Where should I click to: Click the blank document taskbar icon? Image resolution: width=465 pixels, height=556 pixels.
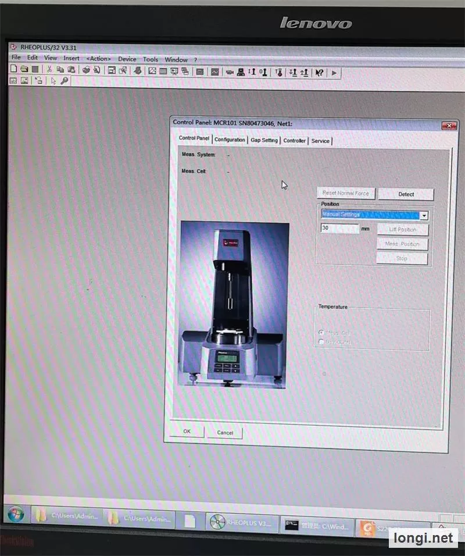[189, 521]
